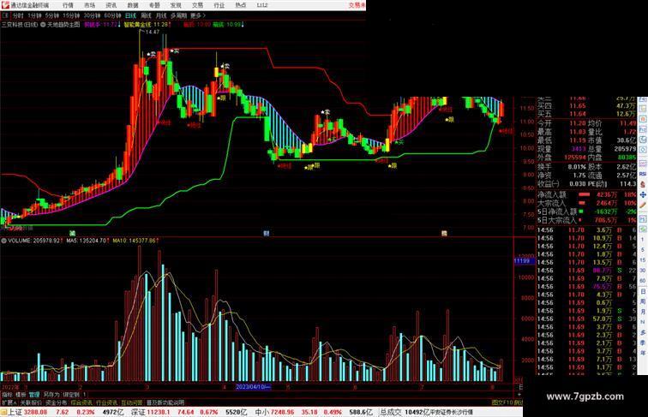
Task: Click the gear icon beside VOLUME indicator
Action: pos(3,241)
